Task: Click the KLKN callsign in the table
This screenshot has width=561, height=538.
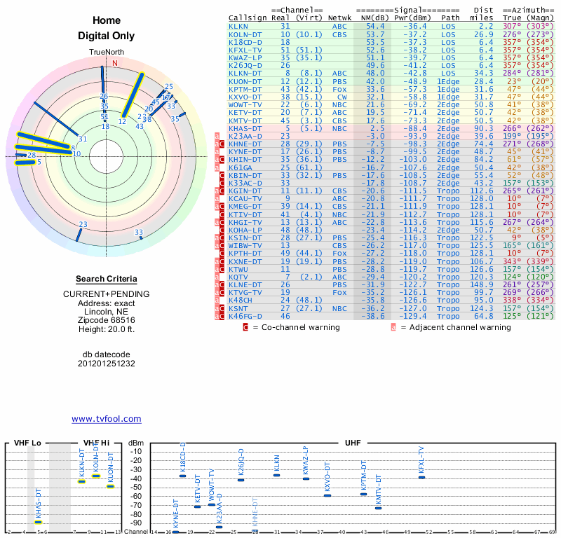Action: coord(238,26)
